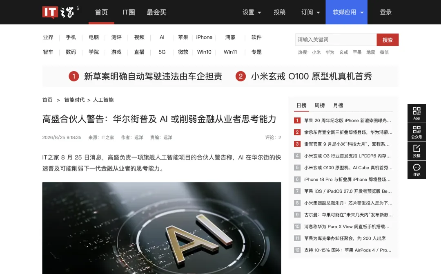The width and height of the screenshot is (441, 274).
Task: Open ranked story 小米集团副总裁朱丹
Action: click(x=348, y=203)
